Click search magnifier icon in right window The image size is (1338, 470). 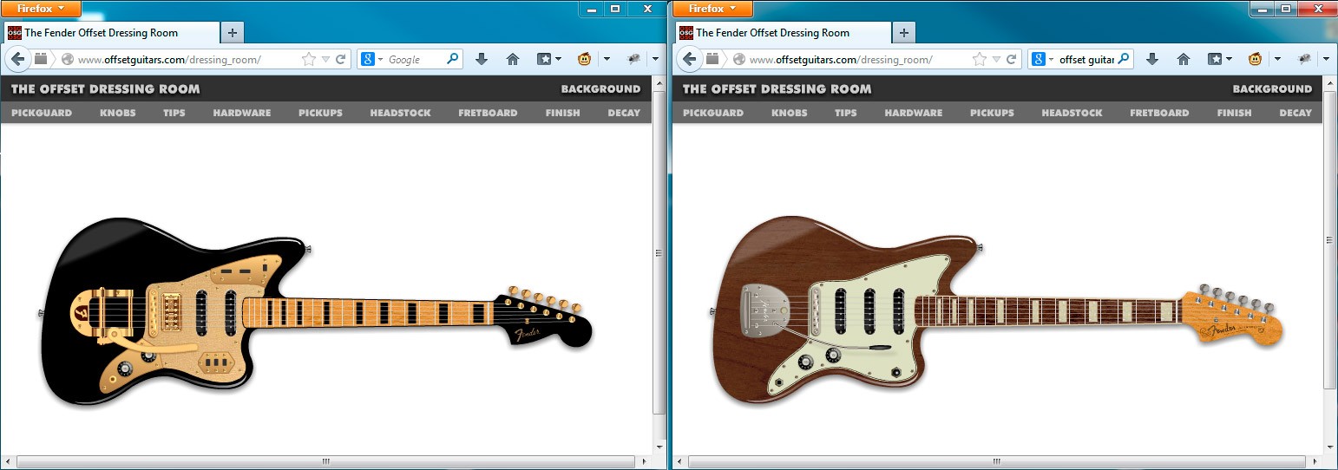1124,60
